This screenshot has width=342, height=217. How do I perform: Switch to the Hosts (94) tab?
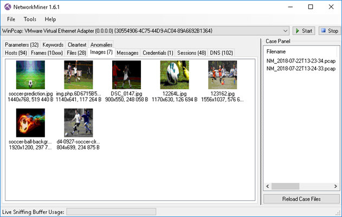pyautogui.click(x=16, y=52)
